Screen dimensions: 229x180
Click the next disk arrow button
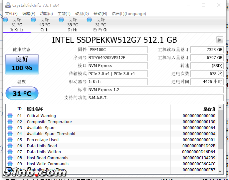tap(219, 40)
